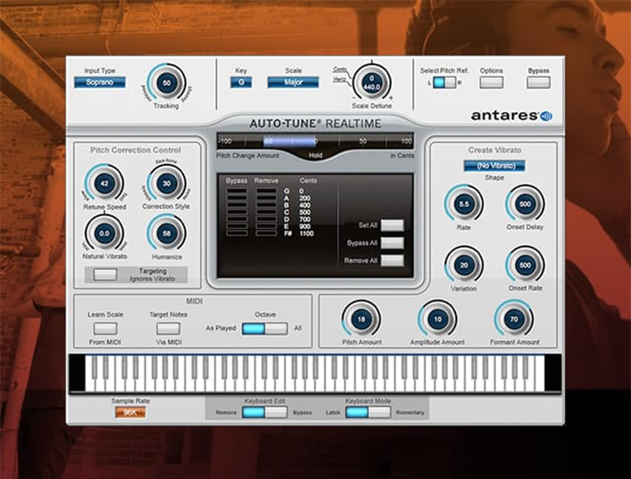Click the Target Notes Via MIDI button
This screenshot has height=479, width=631.
pos(168,328)
